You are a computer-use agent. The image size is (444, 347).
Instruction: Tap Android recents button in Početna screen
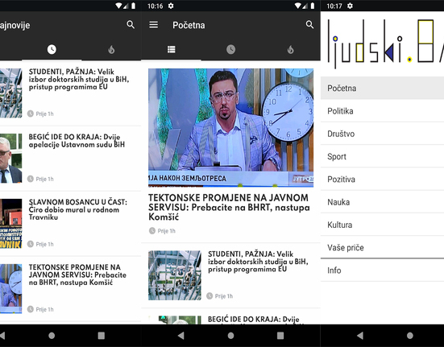pyautogui.click(x=280, y=336)
